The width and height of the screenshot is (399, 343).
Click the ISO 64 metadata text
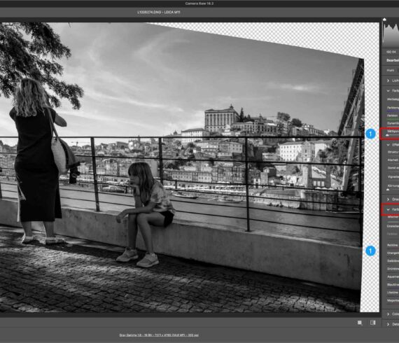391,52
